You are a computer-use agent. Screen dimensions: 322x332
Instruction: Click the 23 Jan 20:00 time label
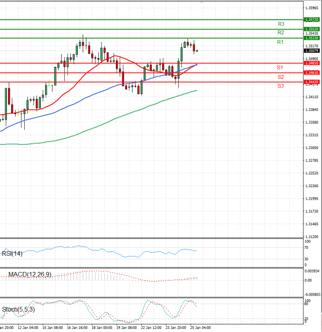(176, 328)
